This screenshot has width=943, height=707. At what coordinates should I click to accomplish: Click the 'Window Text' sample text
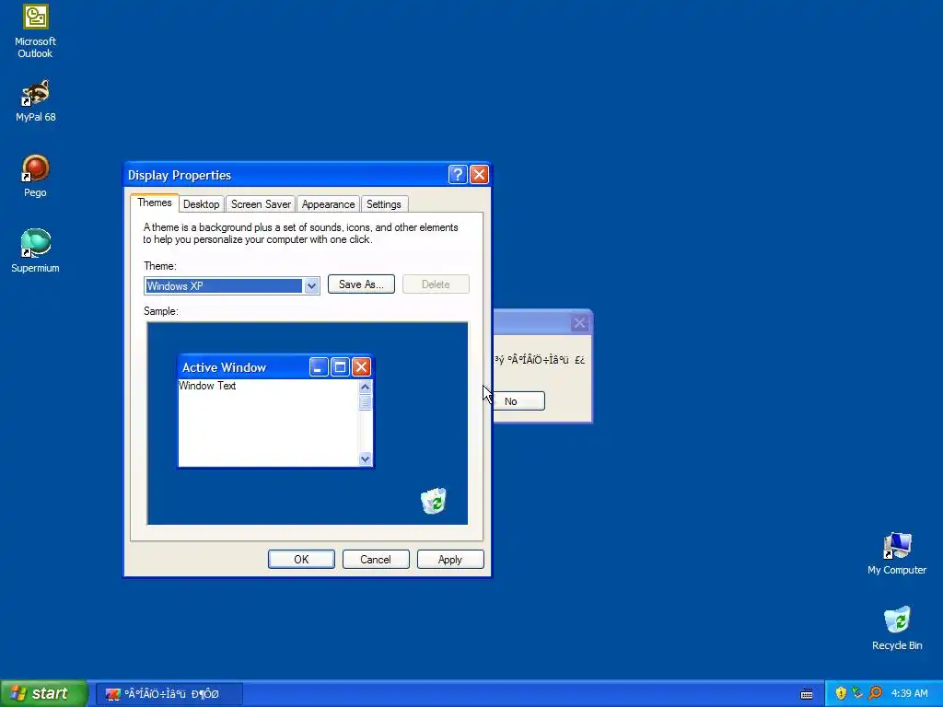tap(207, 386)
